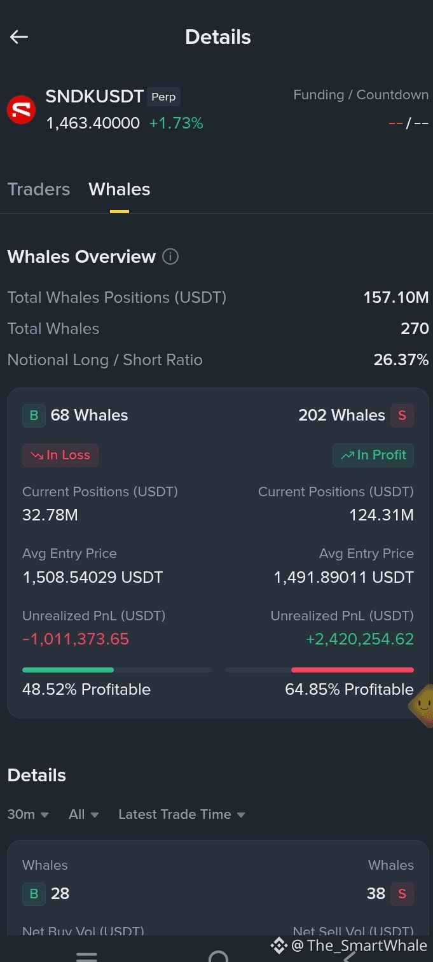
Task: Tap the red S badge next to 38
Action: click(402, 893)
